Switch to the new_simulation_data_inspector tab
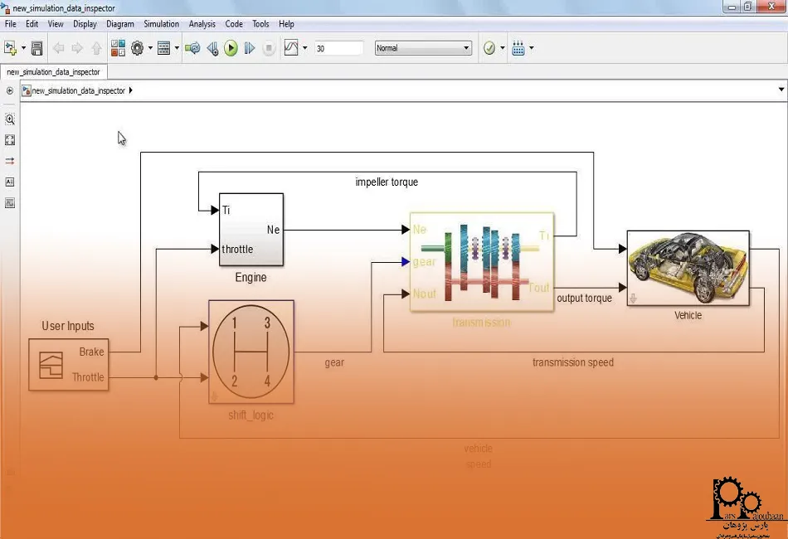 pyautogui.click(x=53, y=71)
